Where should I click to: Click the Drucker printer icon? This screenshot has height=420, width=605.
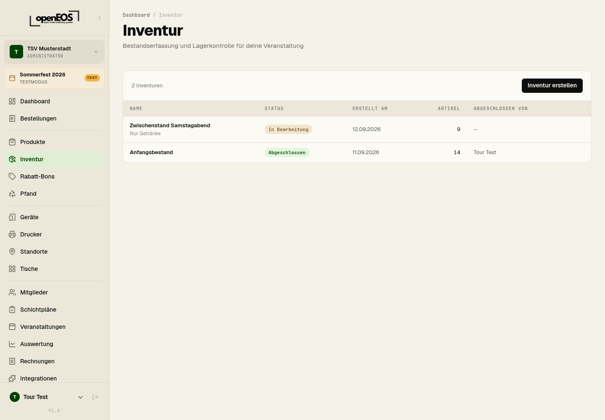point(12,234)
